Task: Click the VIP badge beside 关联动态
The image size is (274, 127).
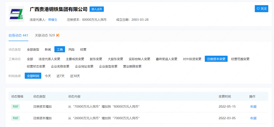Action: (x=58, y=35)
